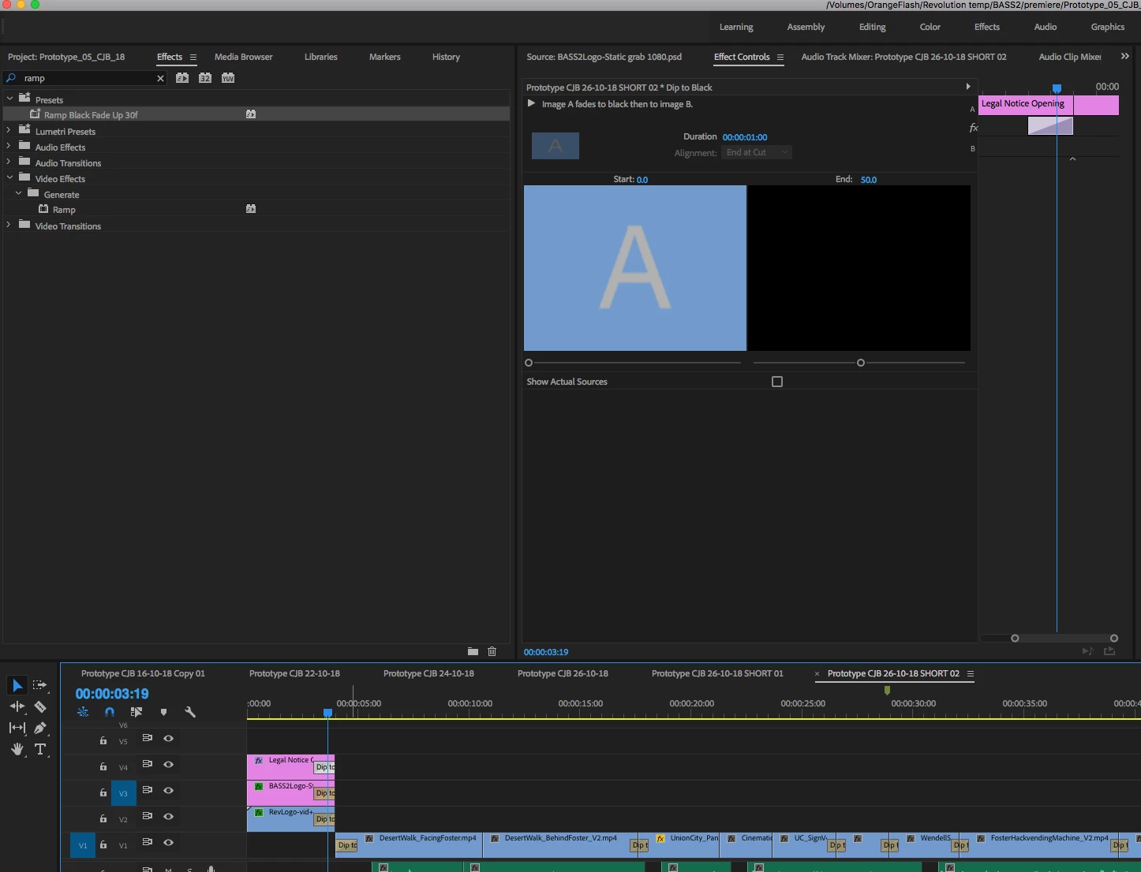Viewport: 1141px width, 872px height.
Task: Expand the Lumetri Presets folder
Action: [x=9, y=131]
